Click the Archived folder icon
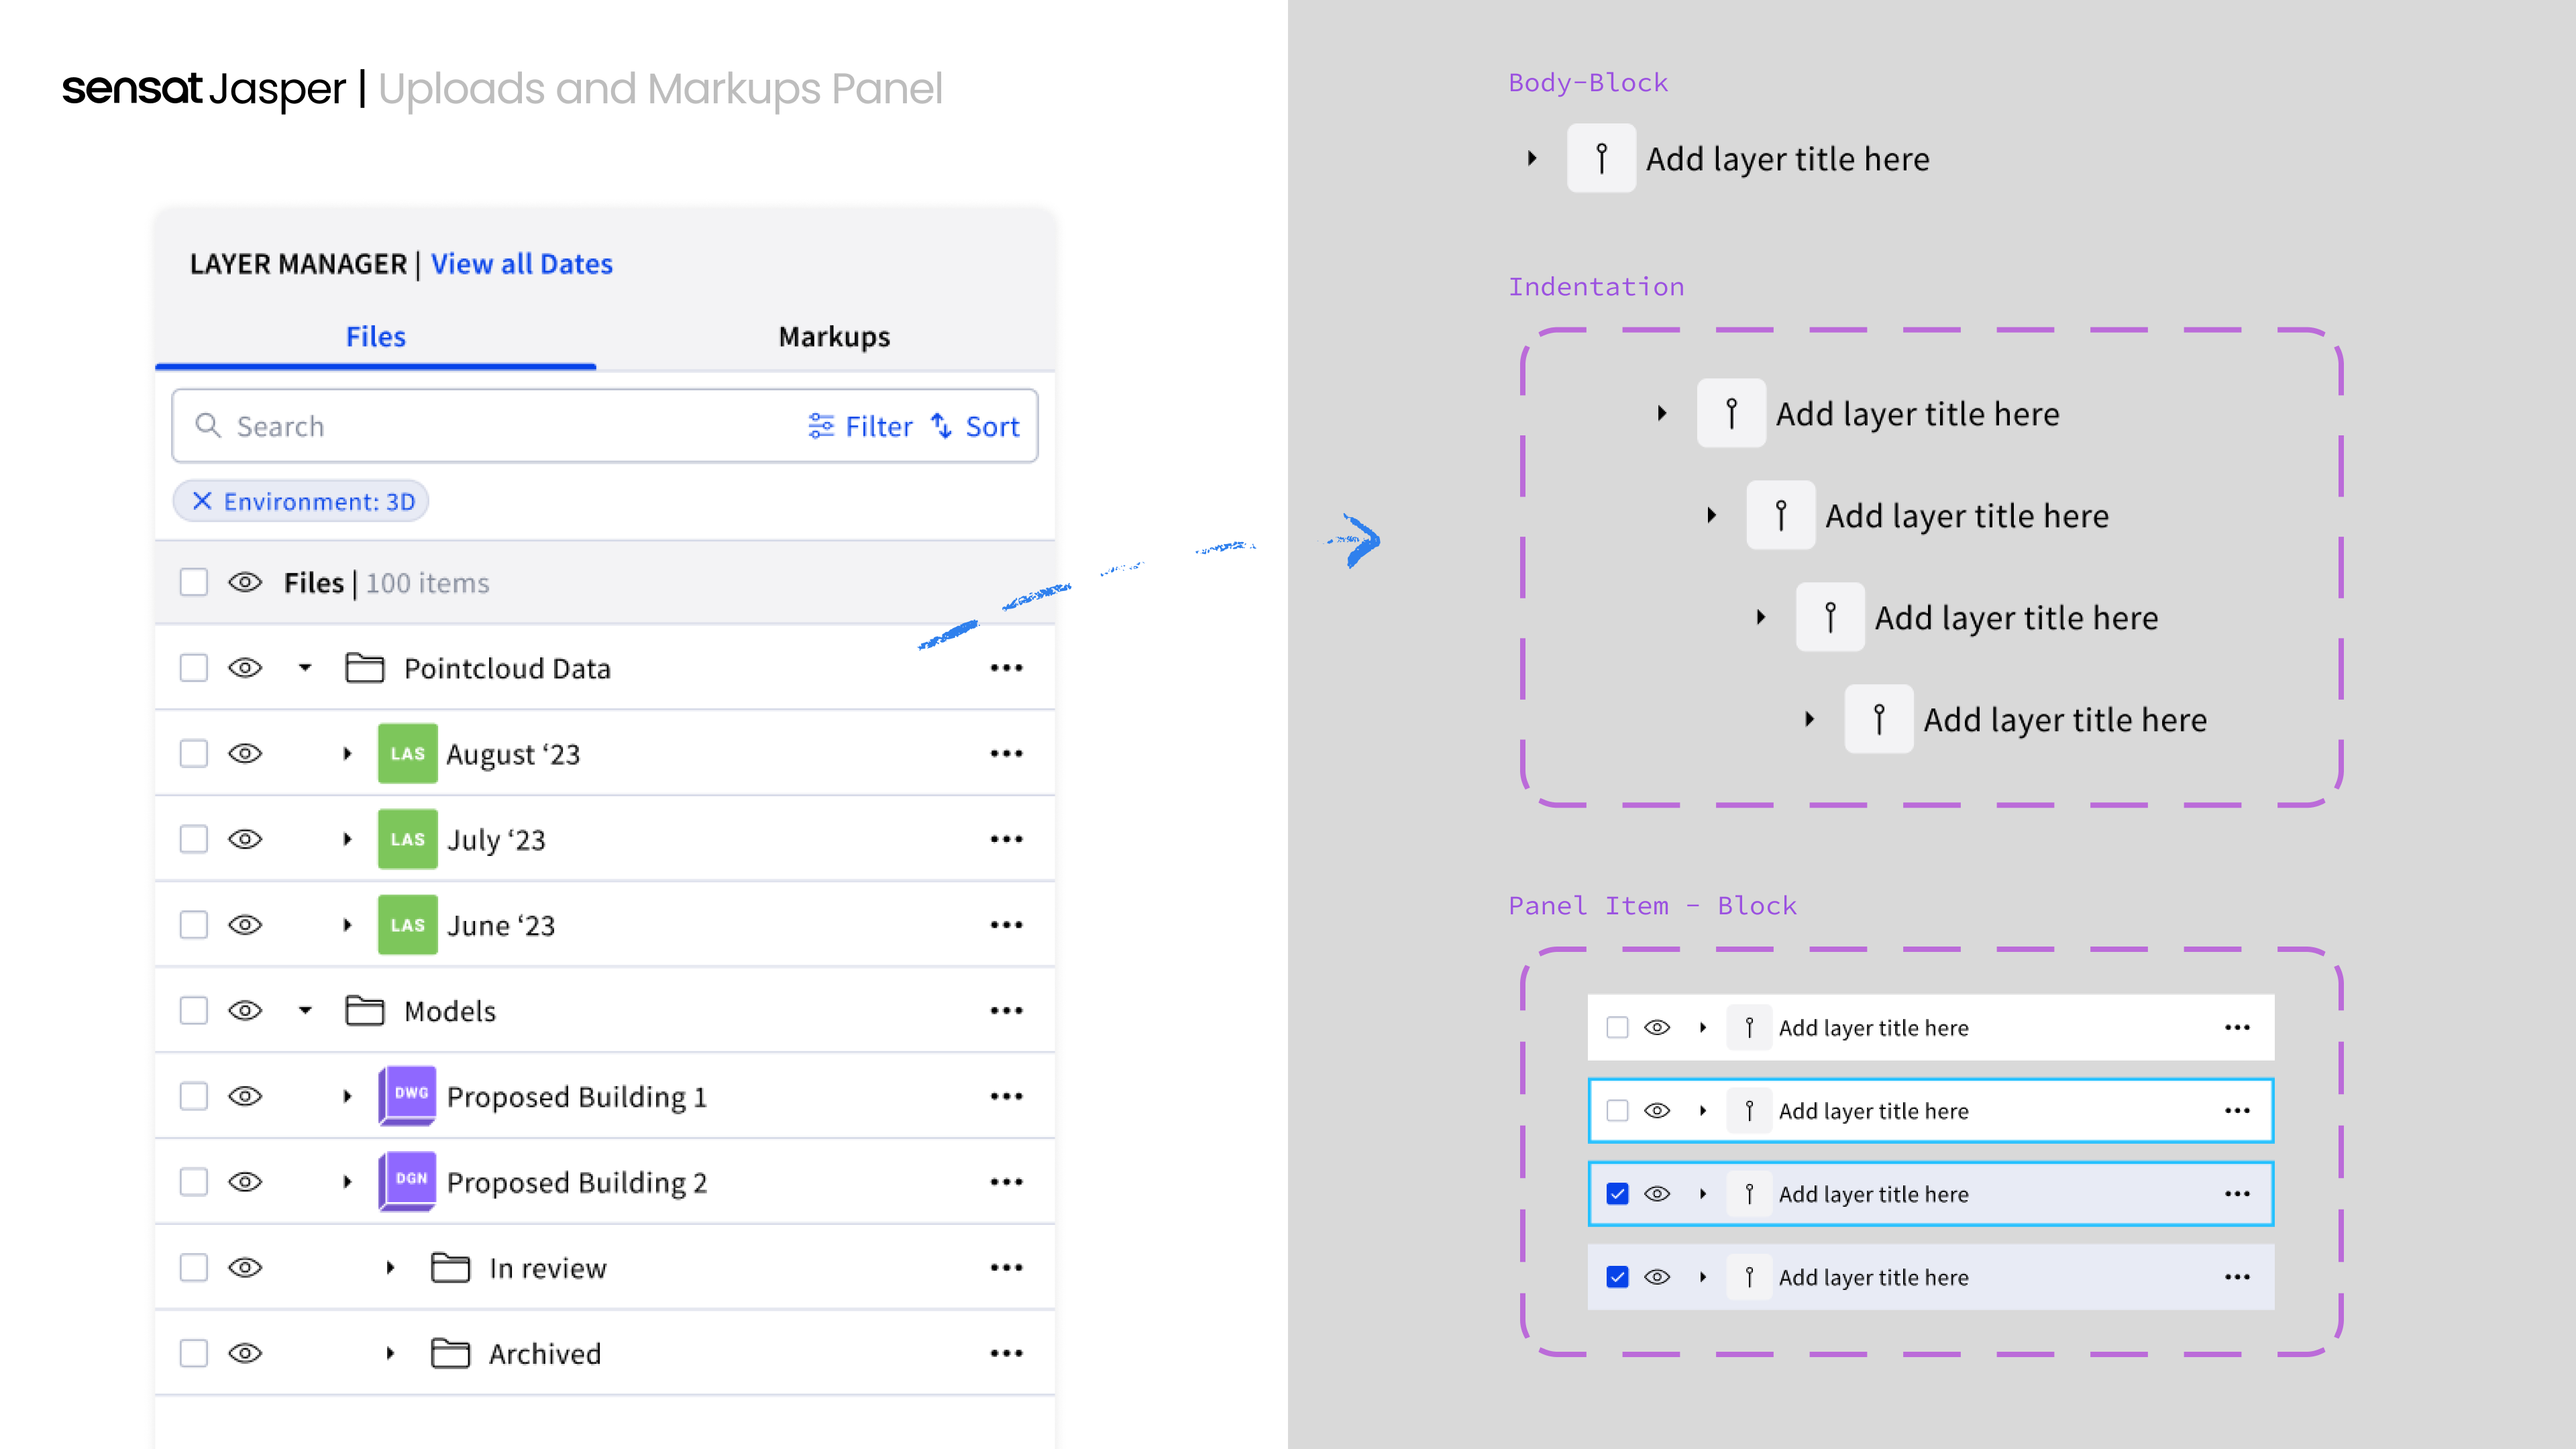 click(x=450, y=1354)
